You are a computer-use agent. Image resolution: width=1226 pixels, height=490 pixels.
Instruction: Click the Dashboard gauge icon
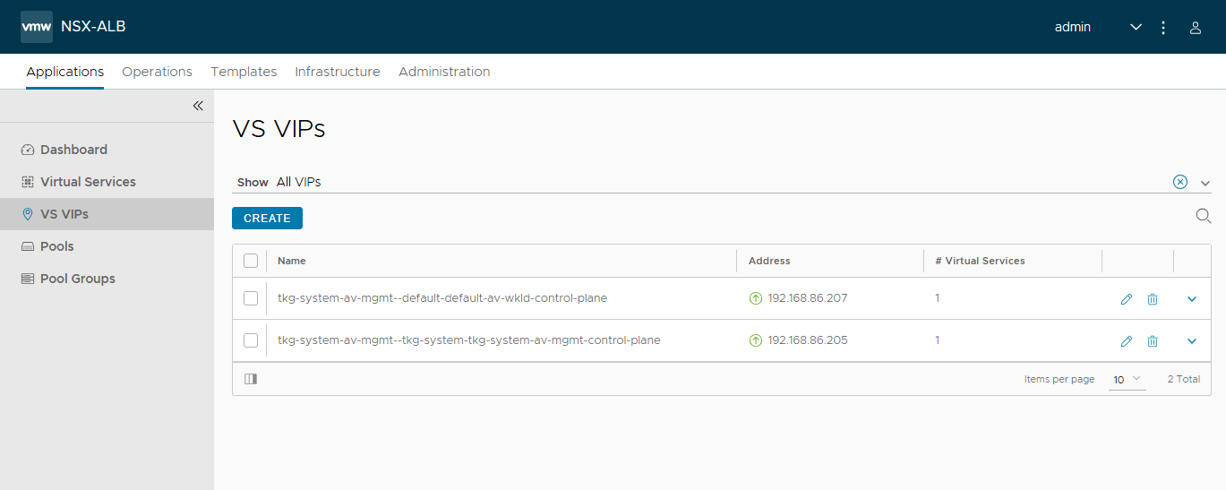pos(28,150)
